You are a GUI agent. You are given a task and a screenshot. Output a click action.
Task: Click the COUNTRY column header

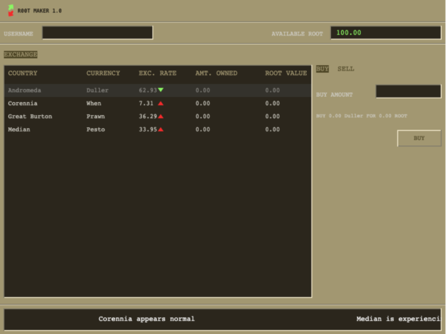pyautogui.click(x=23, y=73)
